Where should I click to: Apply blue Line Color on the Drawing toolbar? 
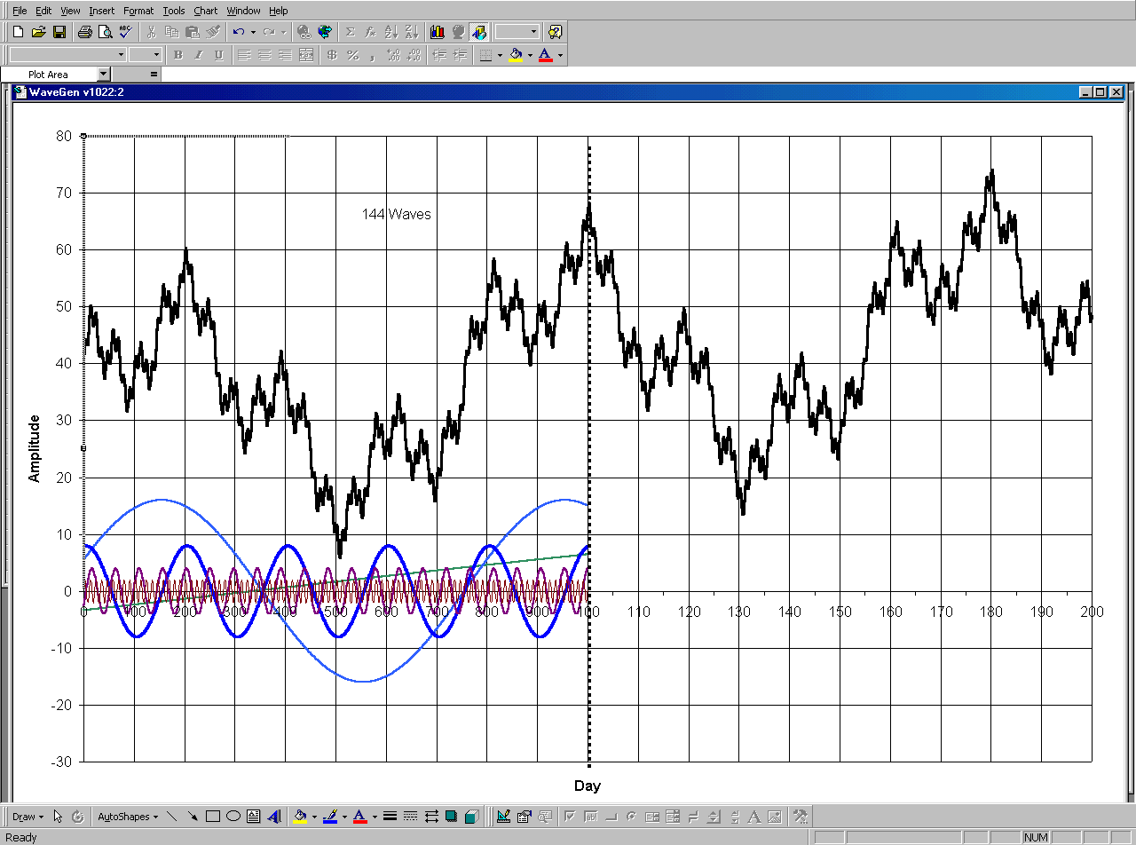tap(330, 817)
